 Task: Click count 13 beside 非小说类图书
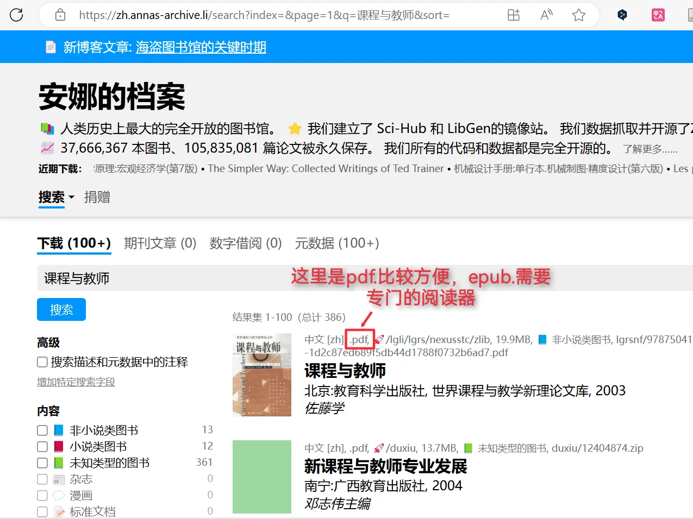click(208, 429)
